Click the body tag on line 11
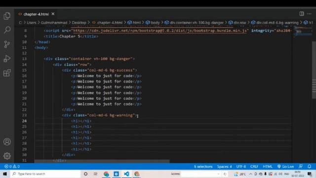 coord(41,47)
